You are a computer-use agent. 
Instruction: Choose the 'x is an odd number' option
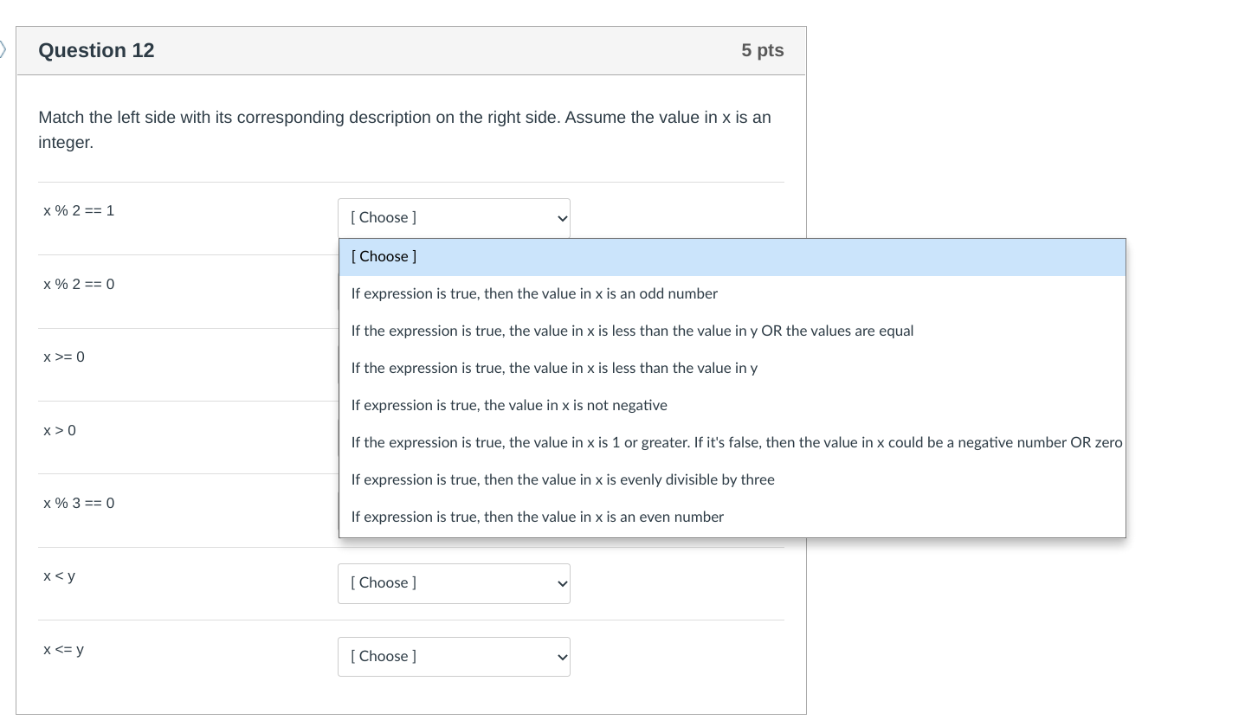click(732, 294)
